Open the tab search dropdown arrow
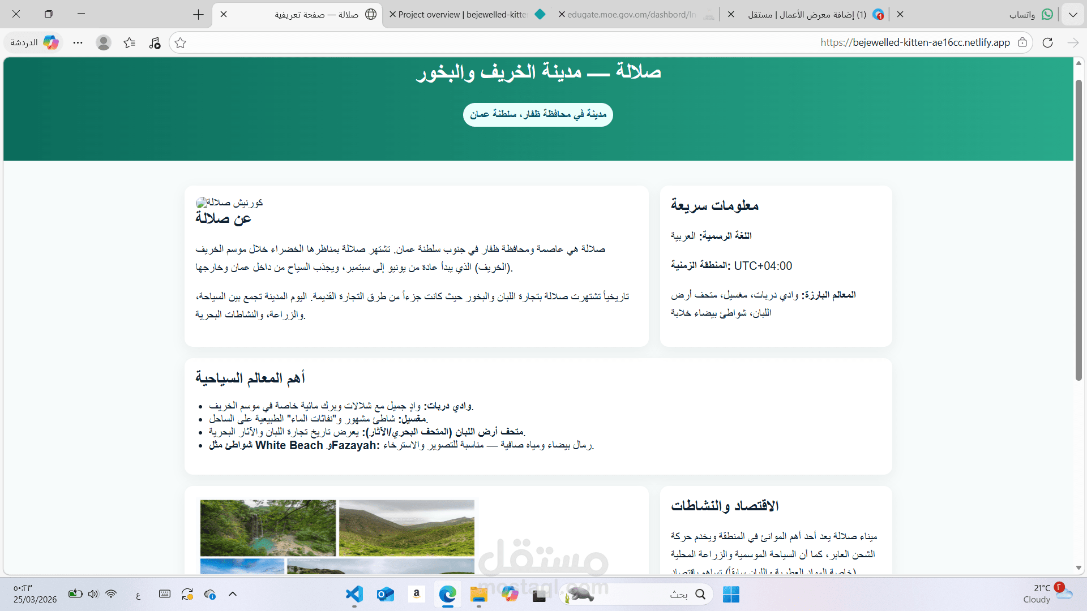Viewport: 1087px width, 611px height. click(1073, 14)
